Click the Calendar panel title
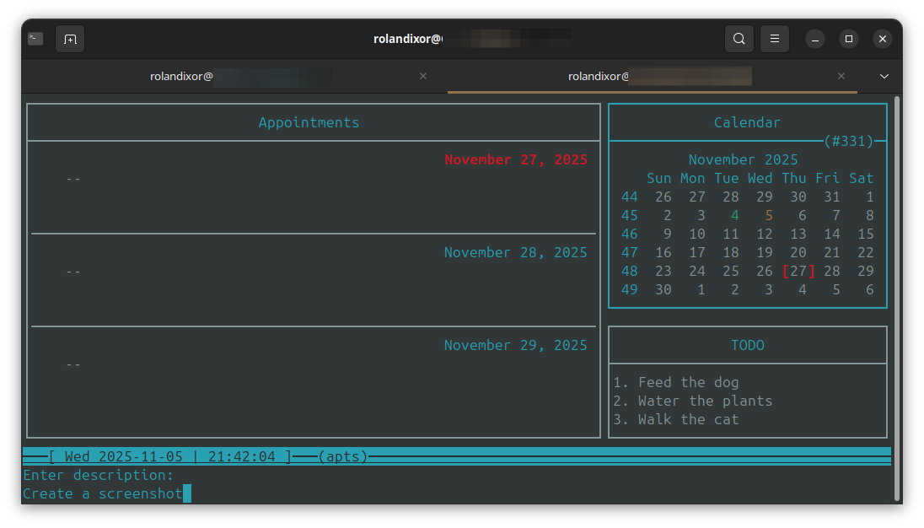924x528 pixels. pos(747,121)
